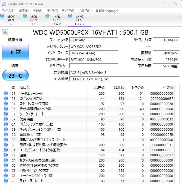
Task: Click status orb of row 03 スピンアップ時間
Action: [6, 98]
